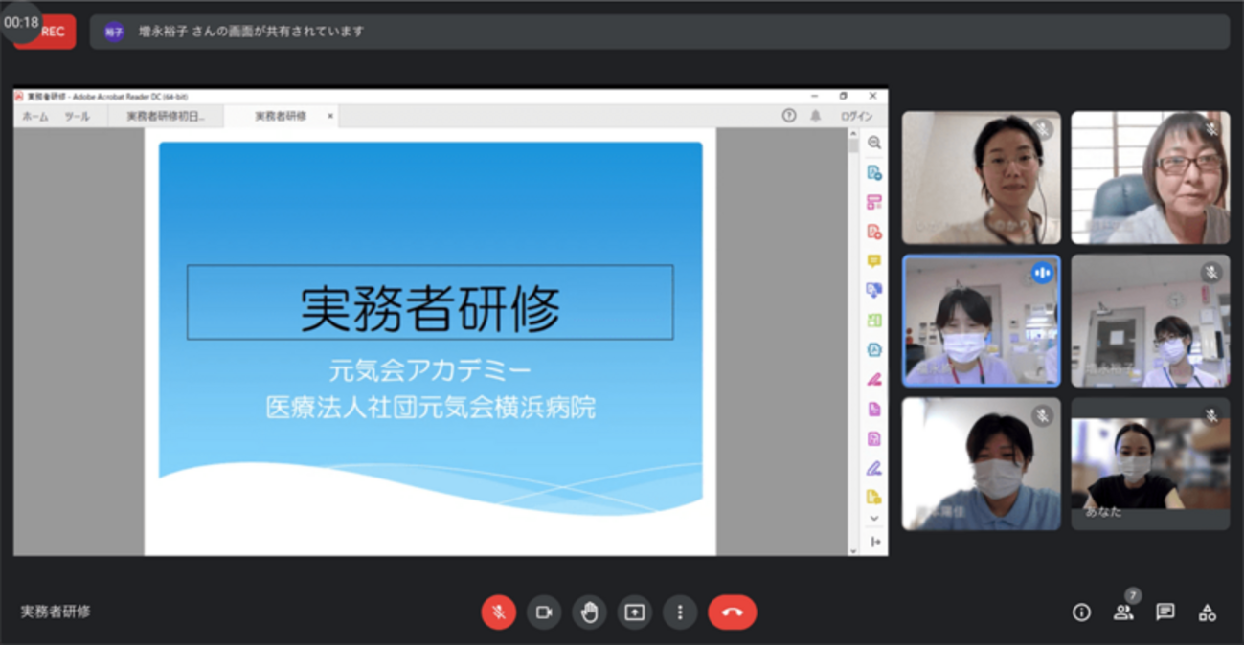Viewport: 1244px width, 645px height.
Task: Click the 元気会アカデミー text on slide
Action: tap(430, 369)
